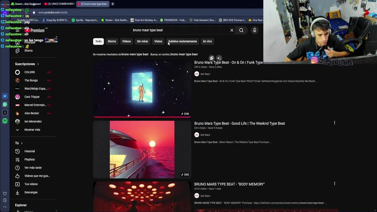Open BODY MEMORY video title
Screen dimensions: 377x212
229,184
